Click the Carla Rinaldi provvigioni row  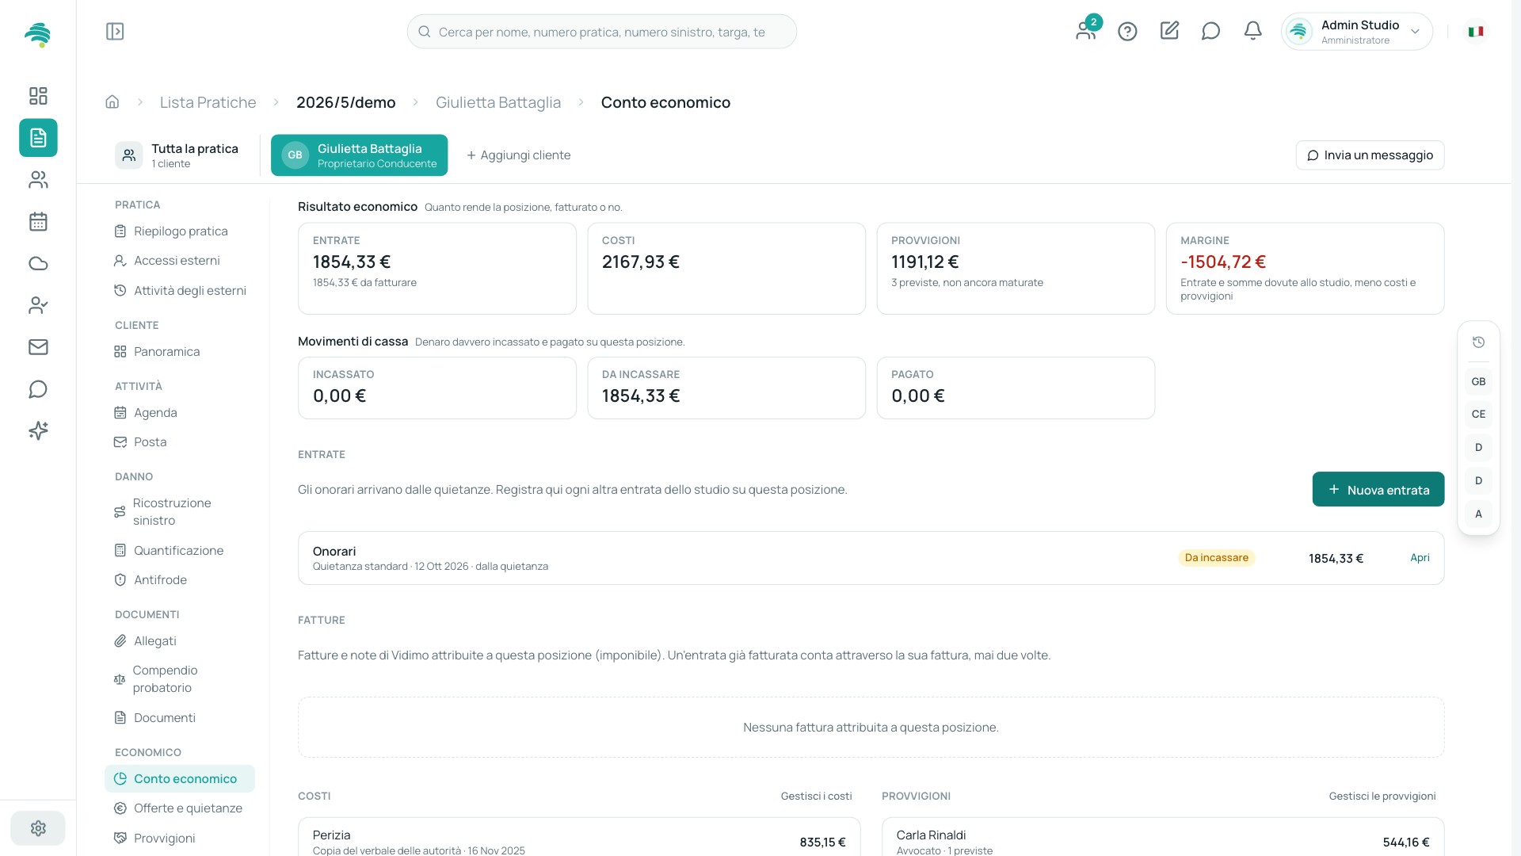tap(1163, 838)
